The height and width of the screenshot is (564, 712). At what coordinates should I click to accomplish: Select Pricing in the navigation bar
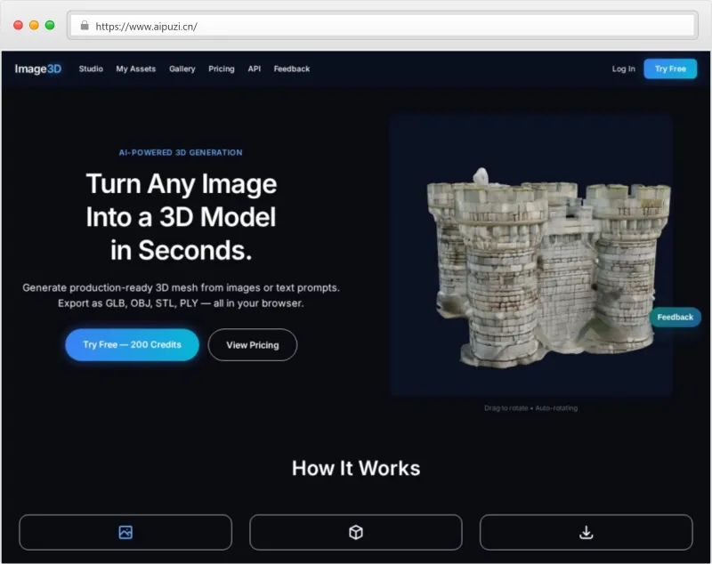(x=222, y=68)
